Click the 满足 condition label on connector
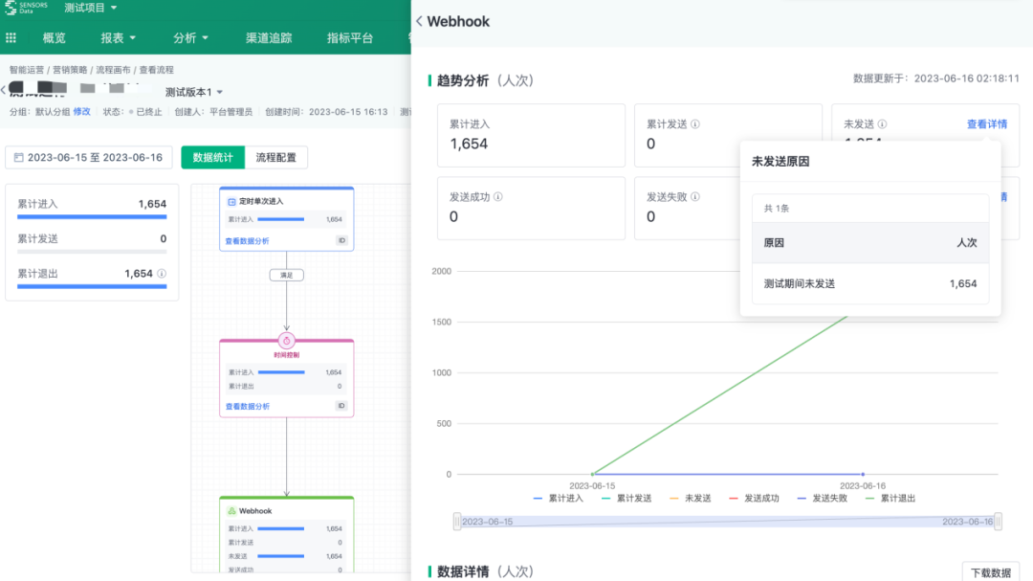The width and height of the screenshot is (1033, 581). coord(287,275)
